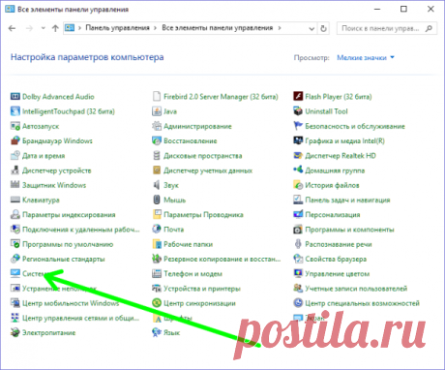The image size is (445, 370).
Task: Open Управление цветом link
Action: (338, 274)
